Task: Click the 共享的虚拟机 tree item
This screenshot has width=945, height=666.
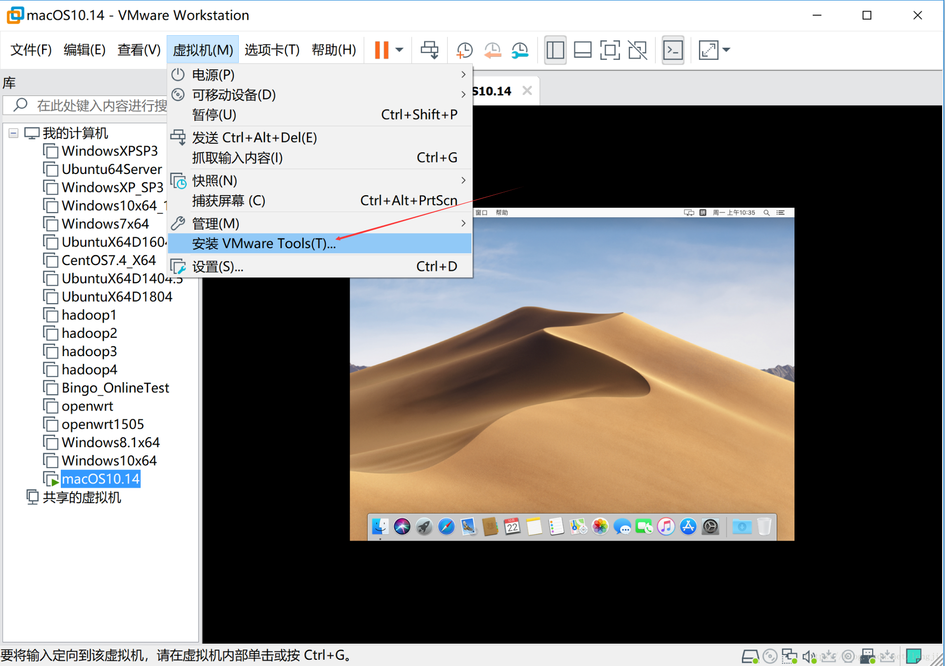Action: click(82, 497)
